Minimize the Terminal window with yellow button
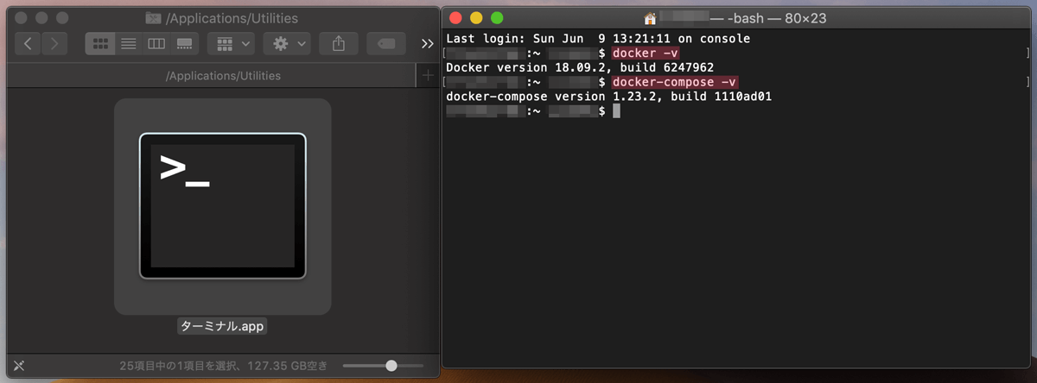1037x383 pixels. [x=476, y=17]
